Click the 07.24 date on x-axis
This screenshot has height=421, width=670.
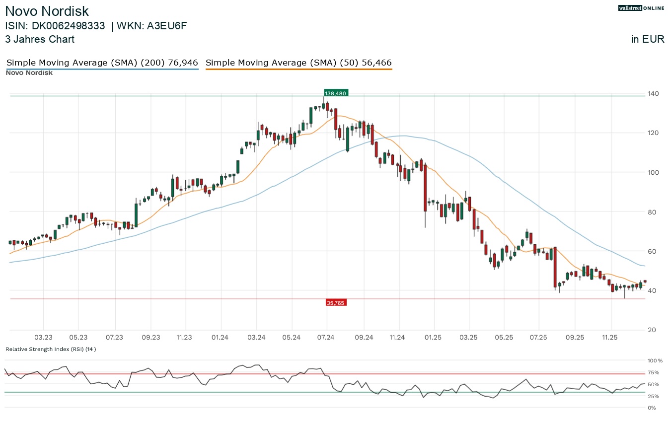tap(326, 338)
